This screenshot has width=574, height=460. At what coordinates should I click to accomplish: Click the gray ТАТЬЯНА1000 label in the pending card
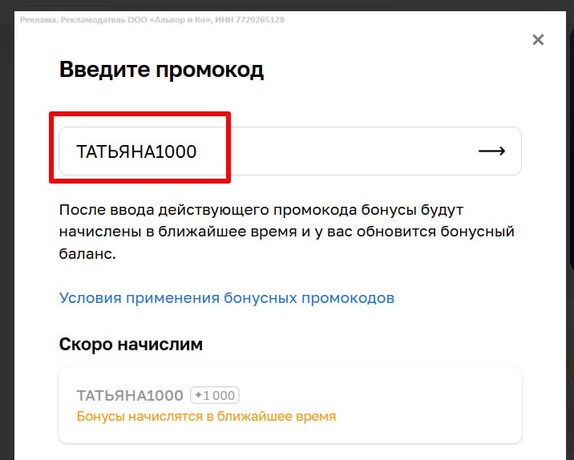pyautogui.click(x=130, y=395)
